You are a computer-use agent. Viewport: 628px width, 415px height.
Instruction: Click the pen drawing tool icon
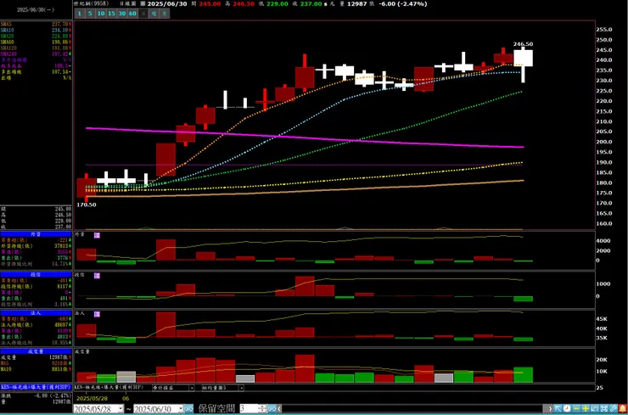[x=614, y=408]
